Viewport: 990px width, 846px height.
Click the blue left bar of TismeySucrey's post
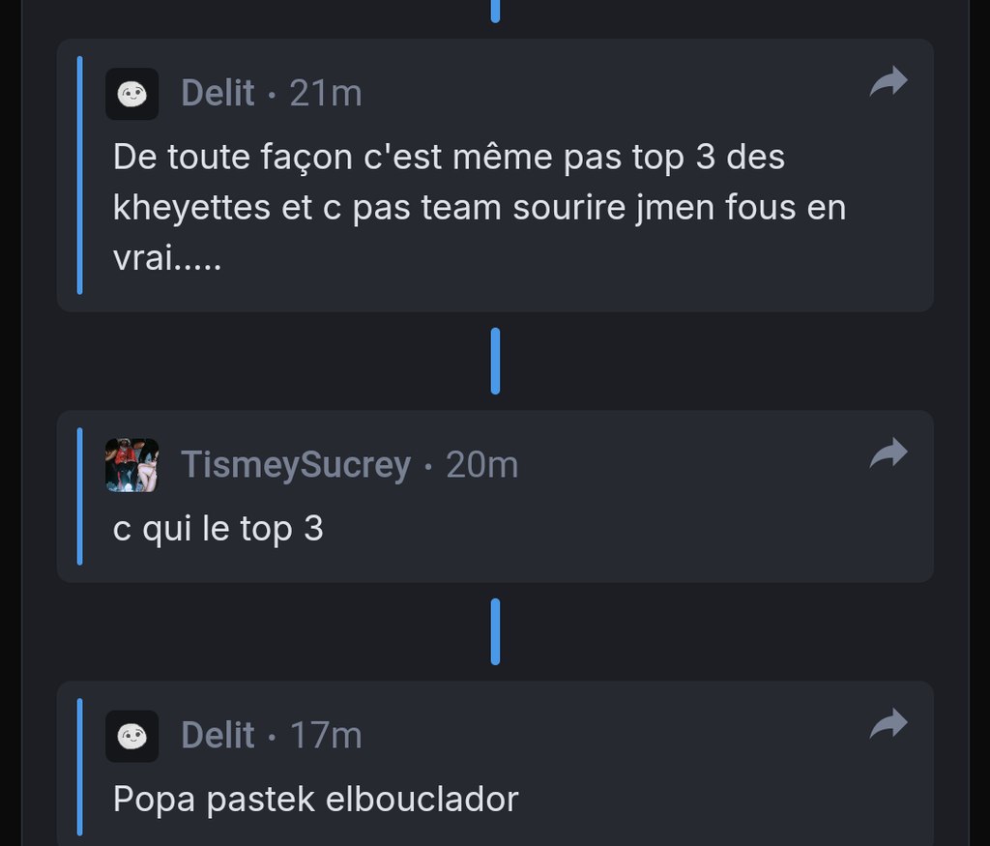[x=79, y=496]
